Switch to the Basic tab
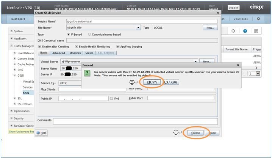Screen dimensions: 272x159 pyautogui.click(x=44, y=53)
